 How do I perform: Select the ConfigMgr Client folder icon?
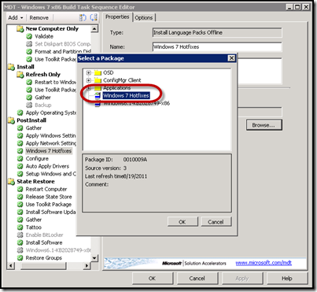98,80
